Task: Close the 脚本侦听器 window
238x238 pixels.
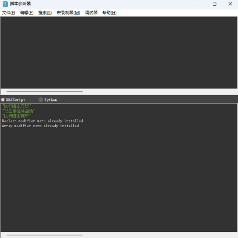Action: coord(230,4)
